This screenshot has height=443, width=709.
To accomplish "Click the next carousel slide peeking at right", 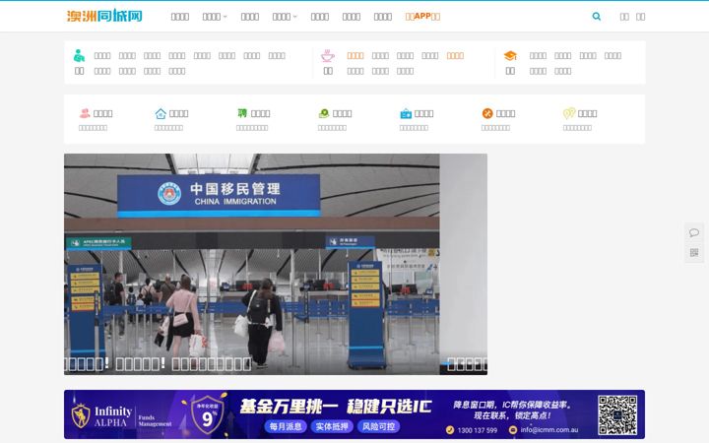I will click(x=464, y=264).
